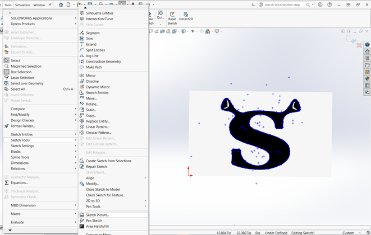371x235 pixels.
Task: Toggle the Dynamic Mirror tool
Action: click(113, 87)
